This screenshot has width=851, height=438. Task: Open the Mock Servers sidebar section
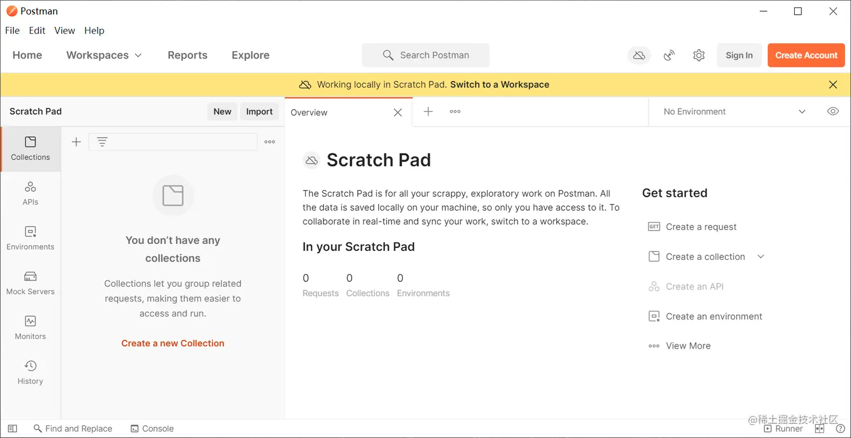pos(30,283)
